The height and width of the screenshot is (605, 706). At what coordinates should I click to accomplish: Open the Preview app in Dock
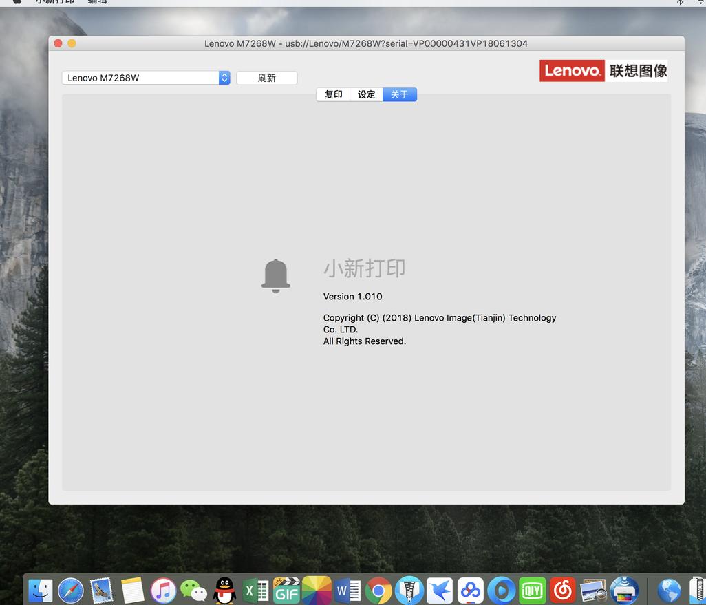[593, 590]
